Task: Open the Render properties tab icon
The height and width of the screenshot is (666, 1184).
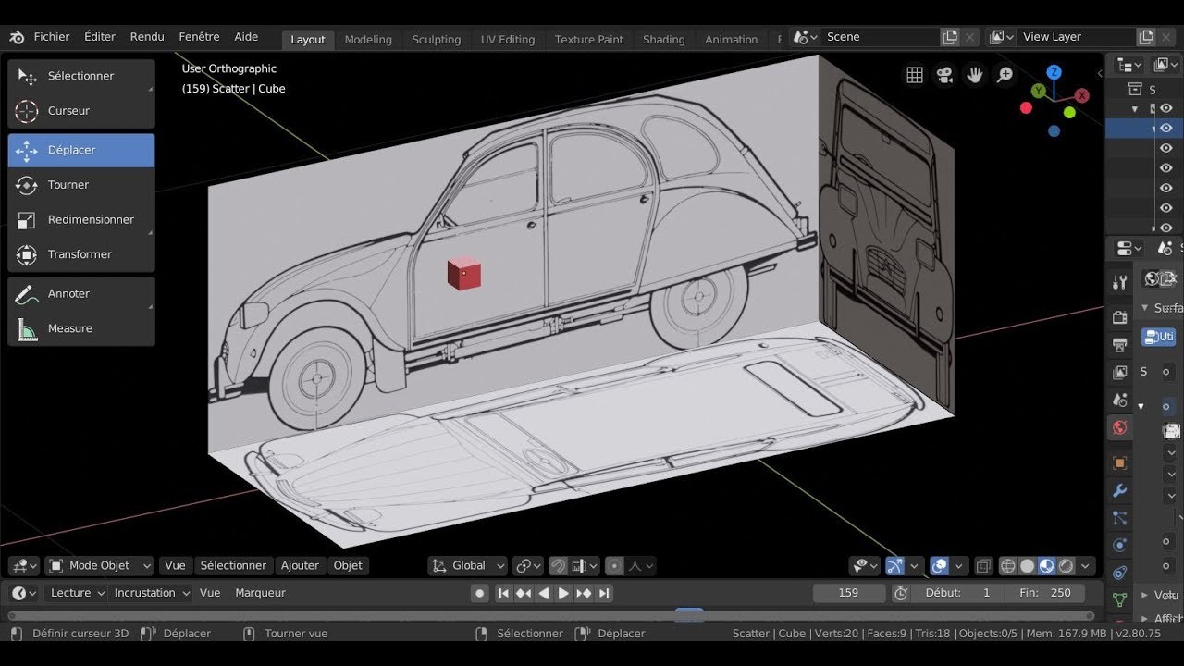Action: point(1120,317)
